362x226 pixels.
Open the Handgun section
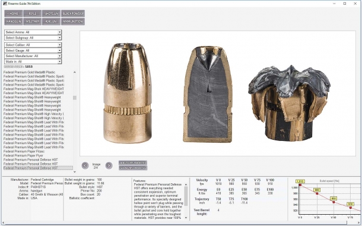pyautogui.click(x=14, y=21)
